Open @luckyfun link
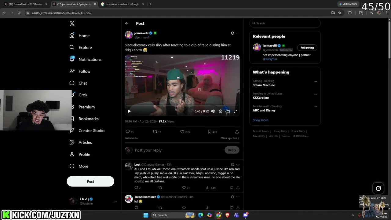The width and height of the screenshot is (391, 220). pyautogui.click(x=270, y=59)
